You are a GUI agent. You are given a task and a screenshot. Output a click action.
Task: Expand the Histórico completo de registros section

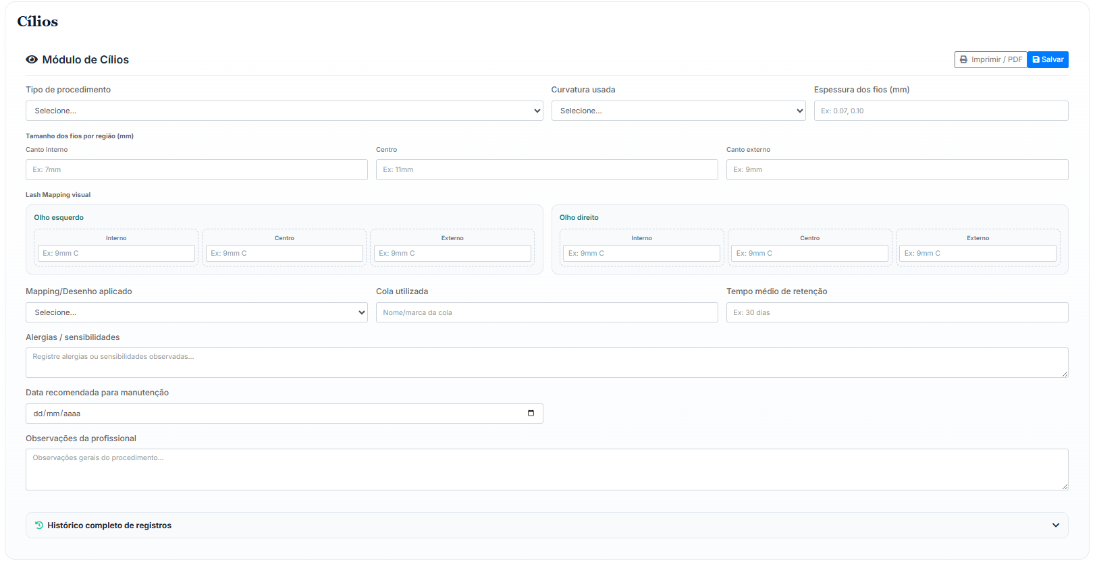(x=547, y=525)
